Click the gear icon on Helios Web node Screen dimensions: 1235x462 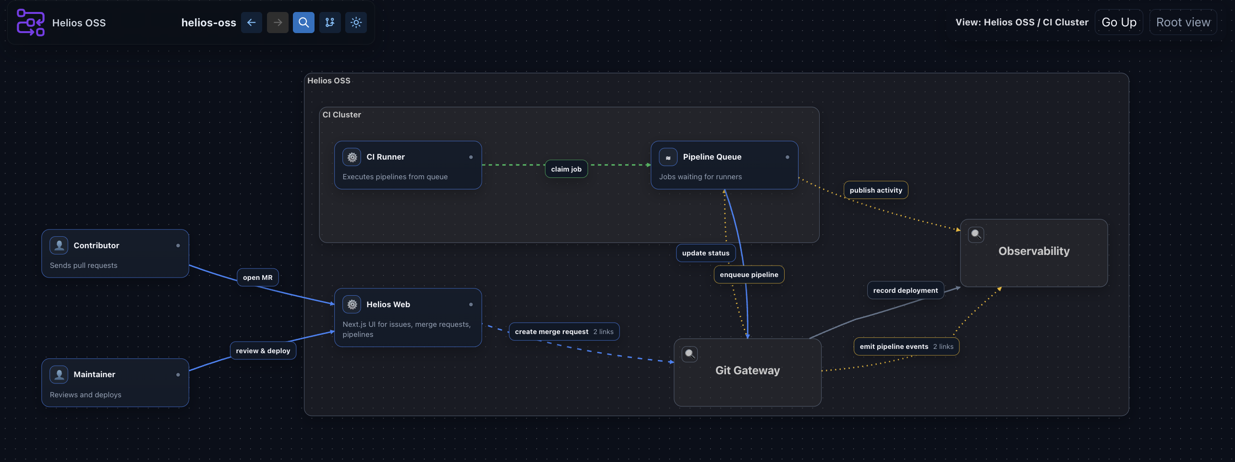tap(352, 304)
